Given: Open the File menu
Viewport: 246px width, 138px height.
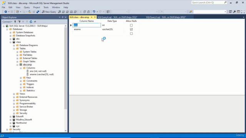Looking at the screenshot, I should point(3,7).
